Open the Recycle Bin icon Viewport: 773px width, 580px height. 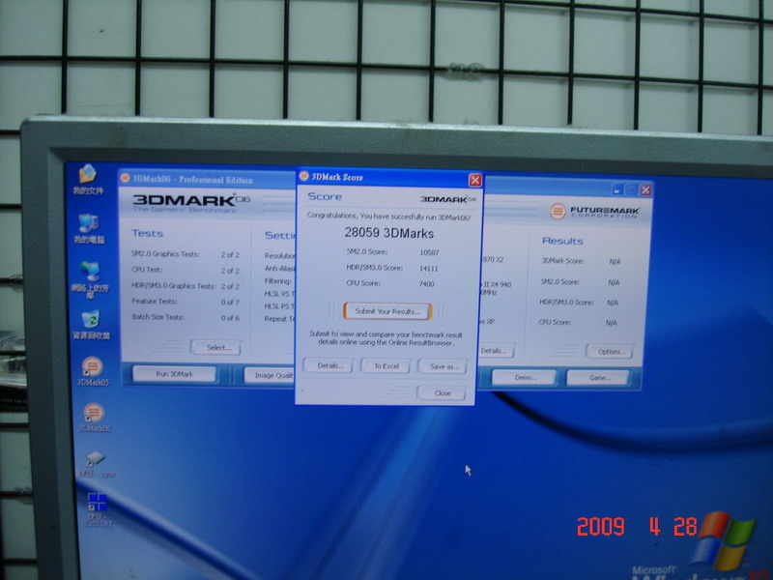tap(91, 325)
